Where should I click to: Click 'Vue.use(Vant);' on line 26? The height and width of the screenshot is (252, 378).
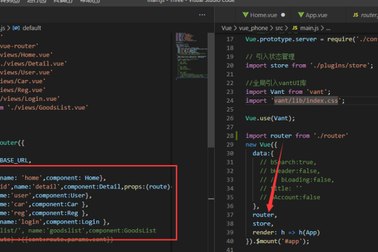point(270,118)
